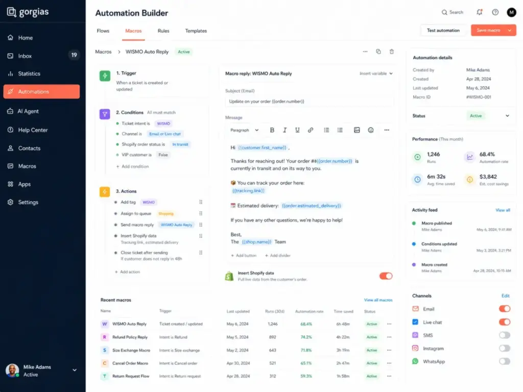Screen dimensions: 523x392
Task: Open options for Refund Policy Reply row
Action: click(389, 337)
